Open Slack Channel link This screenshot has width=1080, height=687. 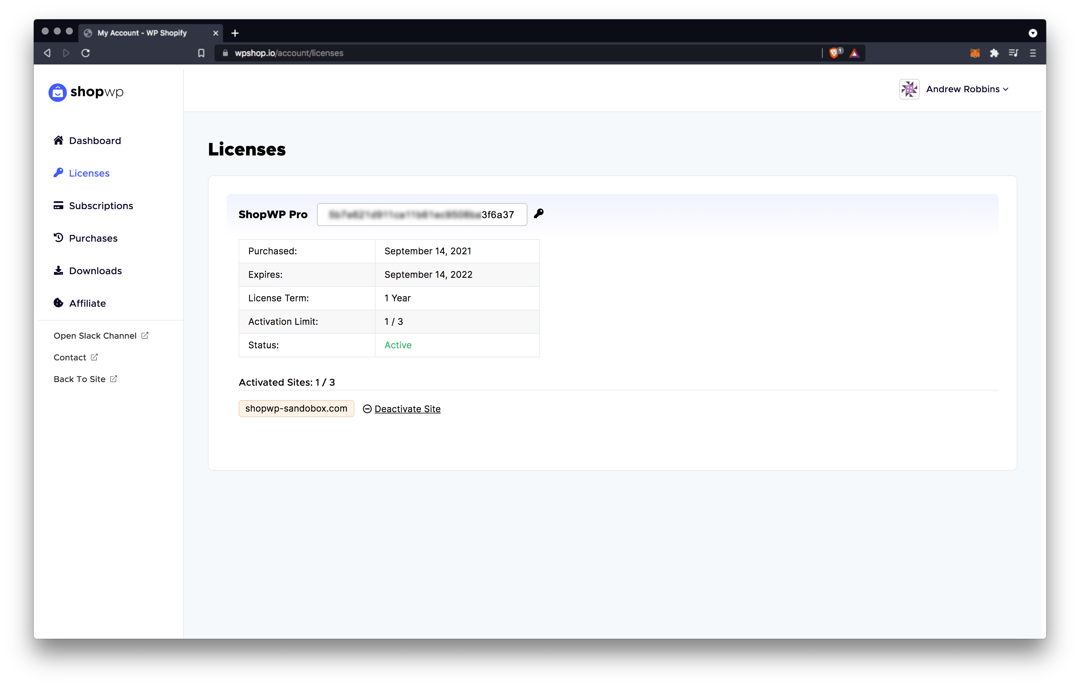[x=95, y=336]
